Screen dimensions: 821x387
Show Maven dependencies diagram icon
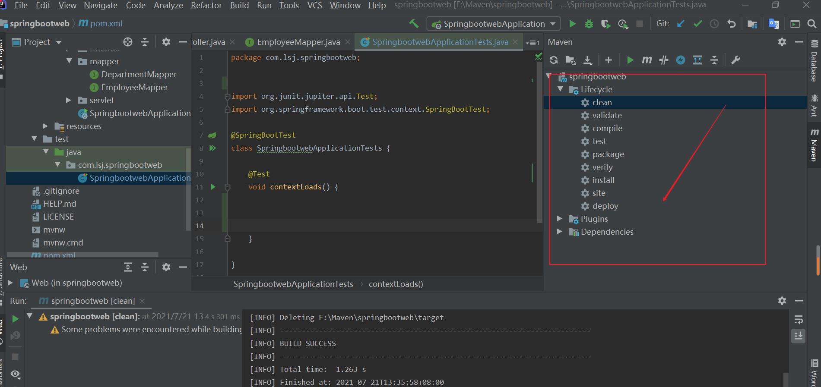click(x=697, y=60)
